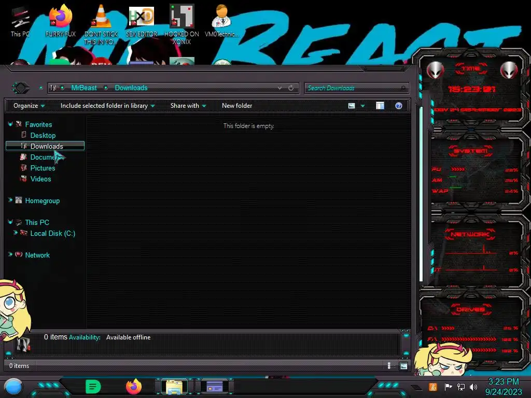Click New folder button
This screenshot has height=398, width=531.
pos(237,106)
